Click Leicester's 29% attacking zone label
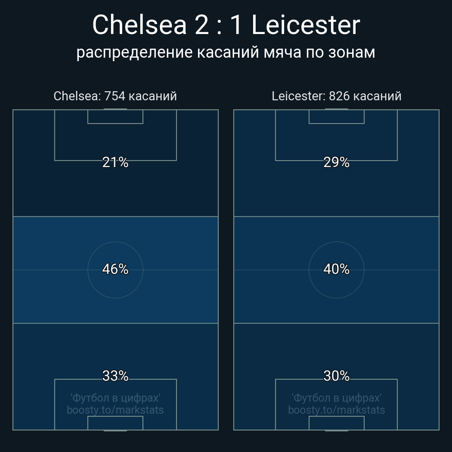Viewport: 452px width, 452px height. (336, 162)
